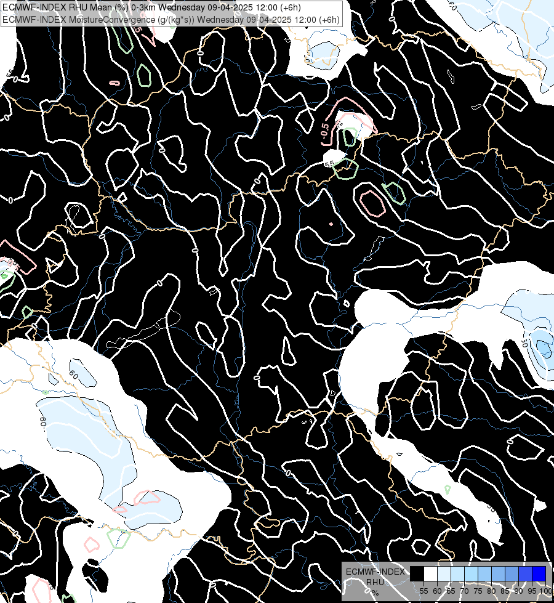The width and height of the screenshot is (554, 603).
Task: Select the '95' tick label in the legend
Action: (x=532, y=591)
